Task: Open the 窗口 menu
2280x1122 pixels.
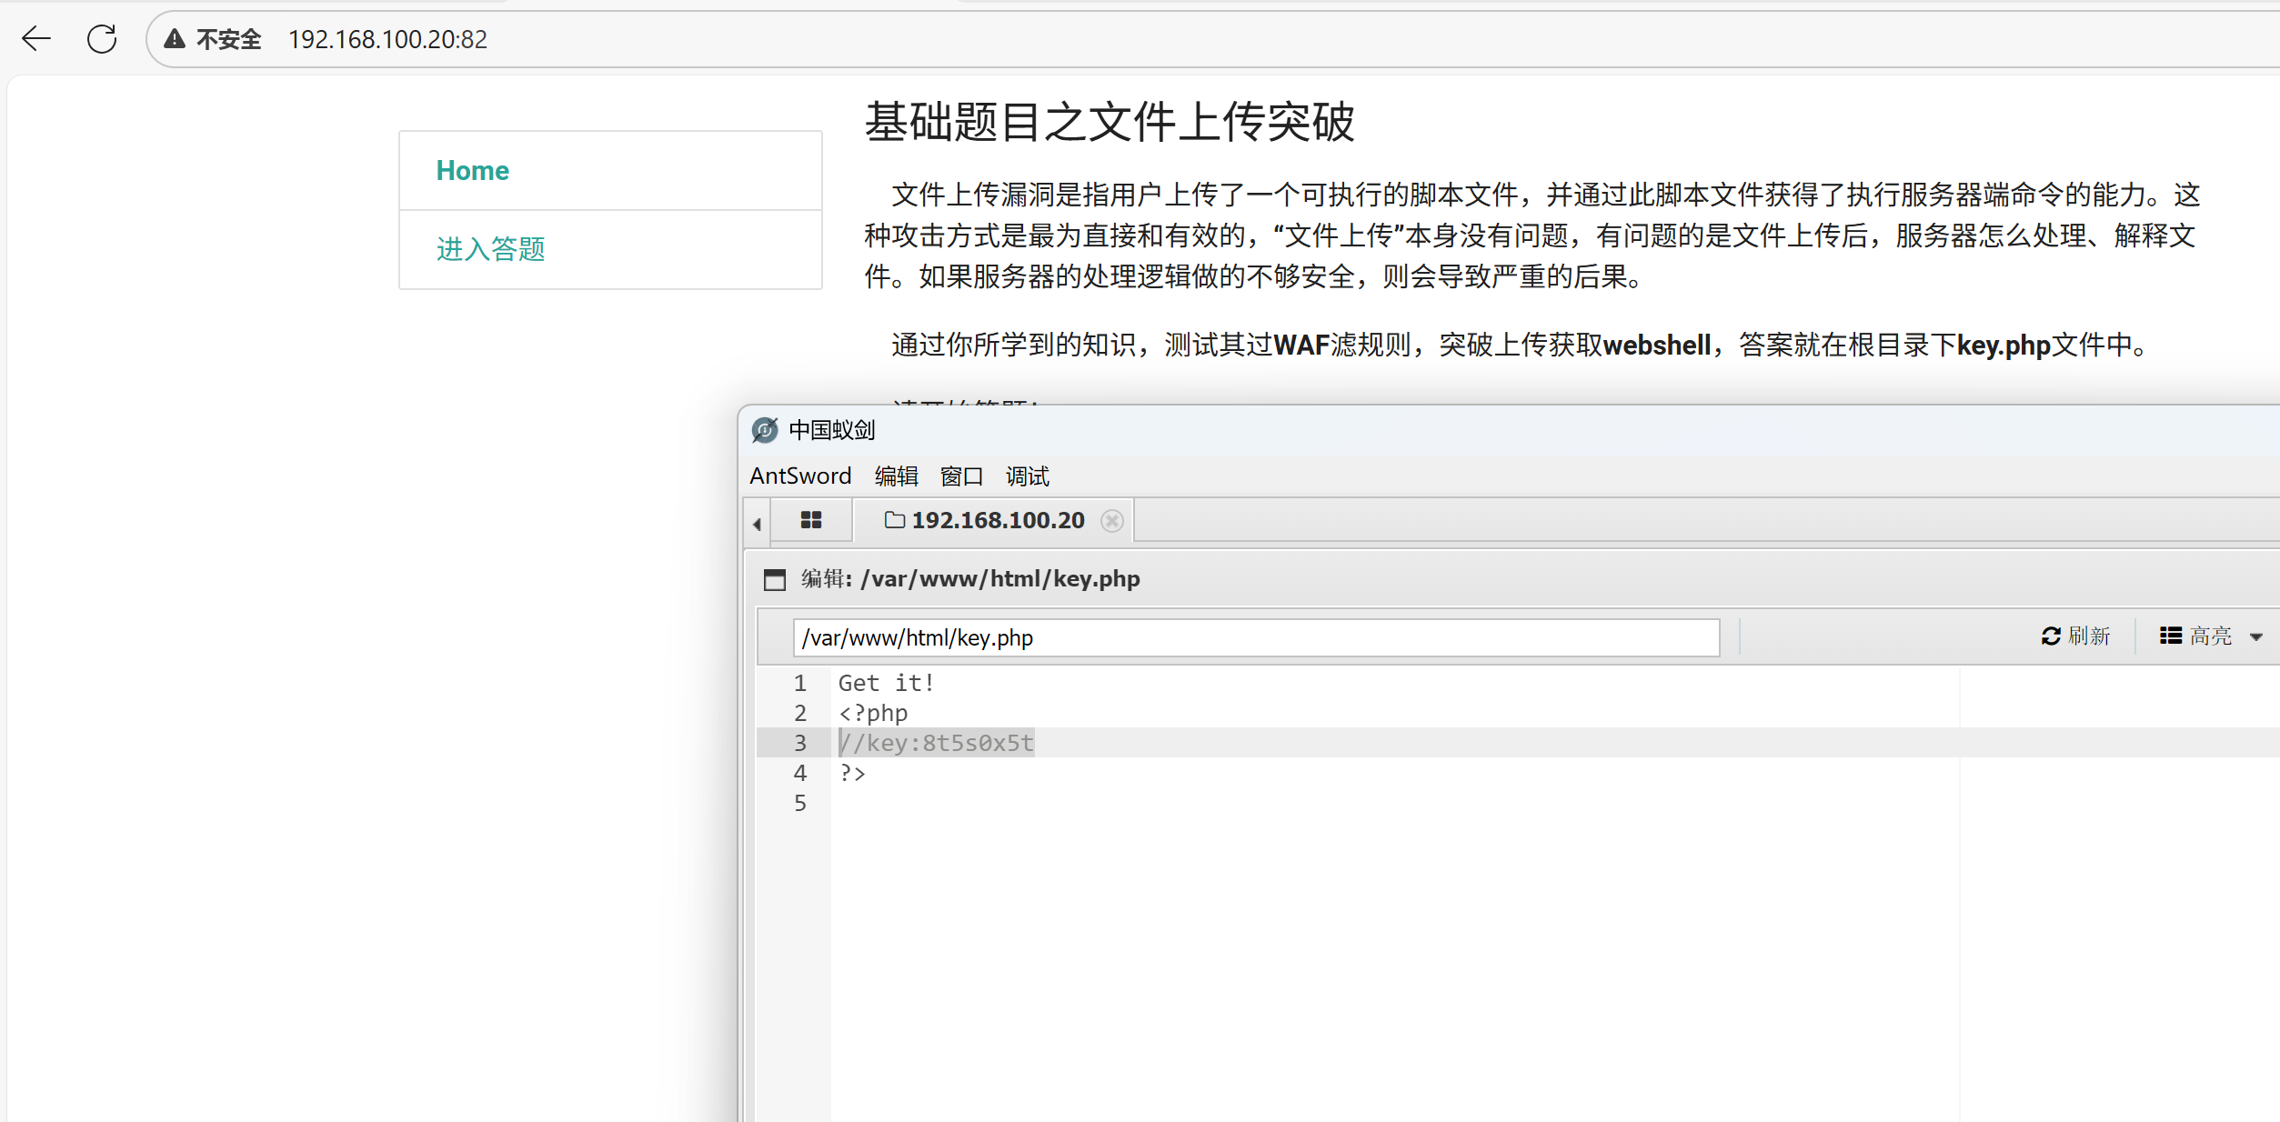Action: 961,476
